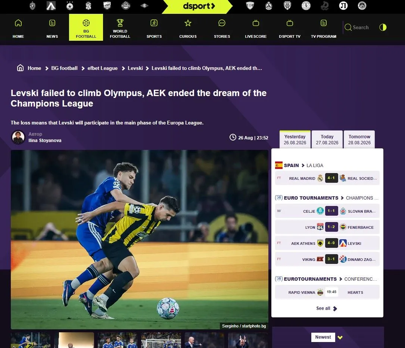Go to World Football trophy icon
Screen dimensions: 405x348
[120, 23]
